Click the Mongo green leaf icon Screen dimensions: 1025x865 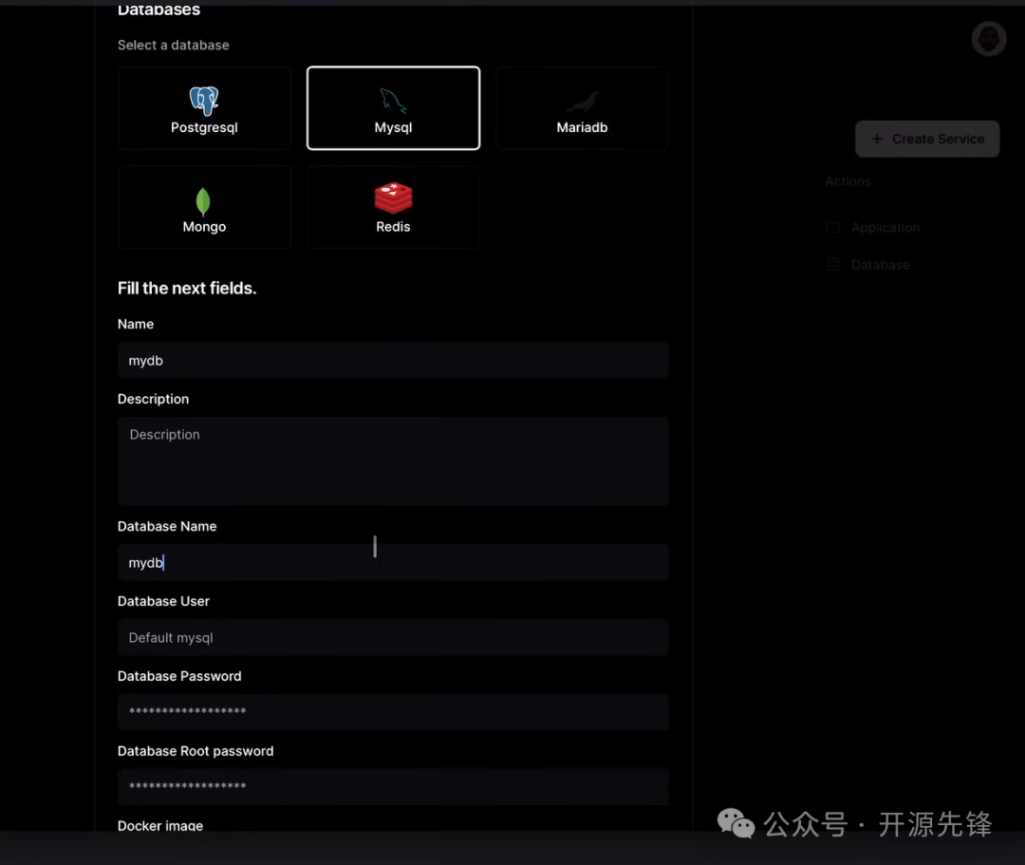tap(203, 201)
